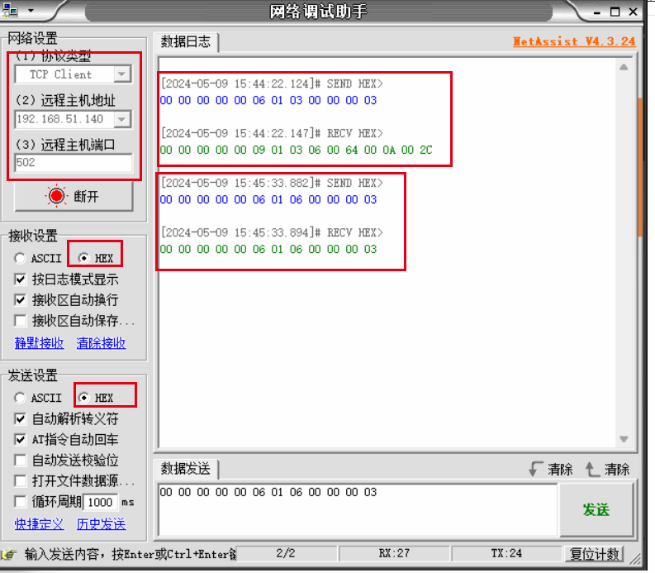Open the 快捷定义 link
This screenshot has width=655, height=573.
point(40,524)
